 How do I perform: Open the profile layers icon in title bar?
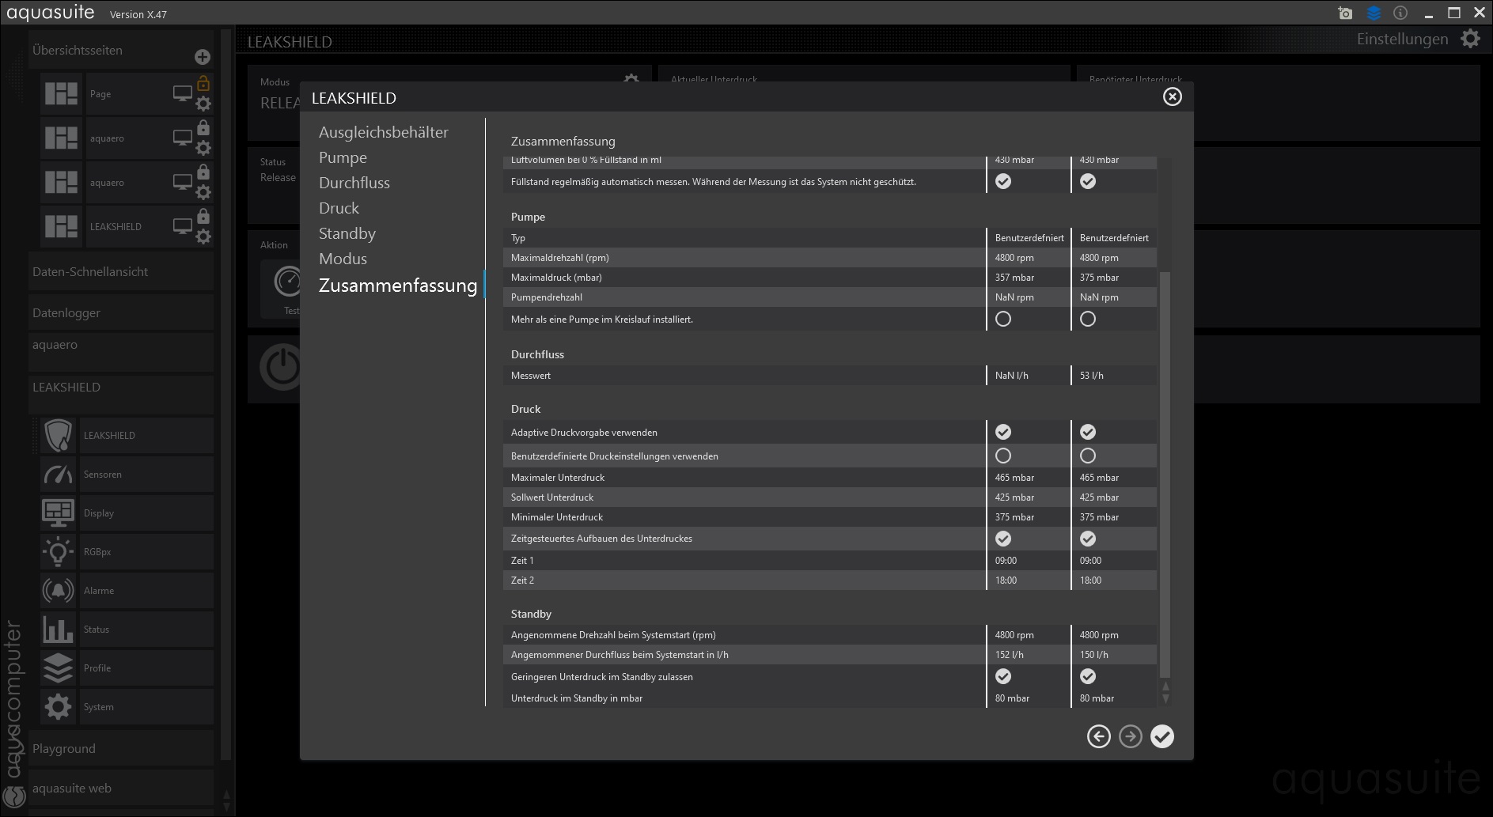tap(1374, 13)
